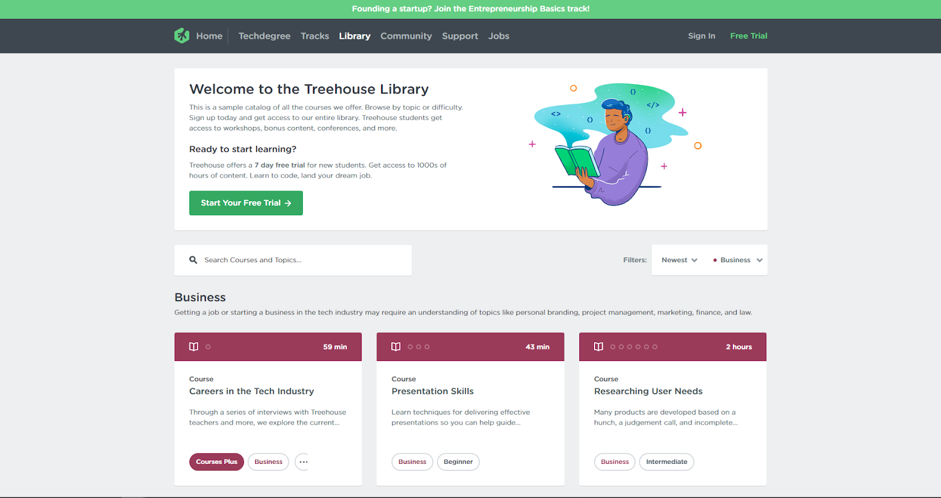Go to Home in navigation

click(209, 36)
